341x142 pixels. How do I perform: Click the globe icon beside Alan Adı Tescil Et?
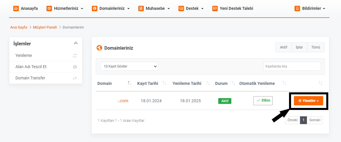click(75, 67)
